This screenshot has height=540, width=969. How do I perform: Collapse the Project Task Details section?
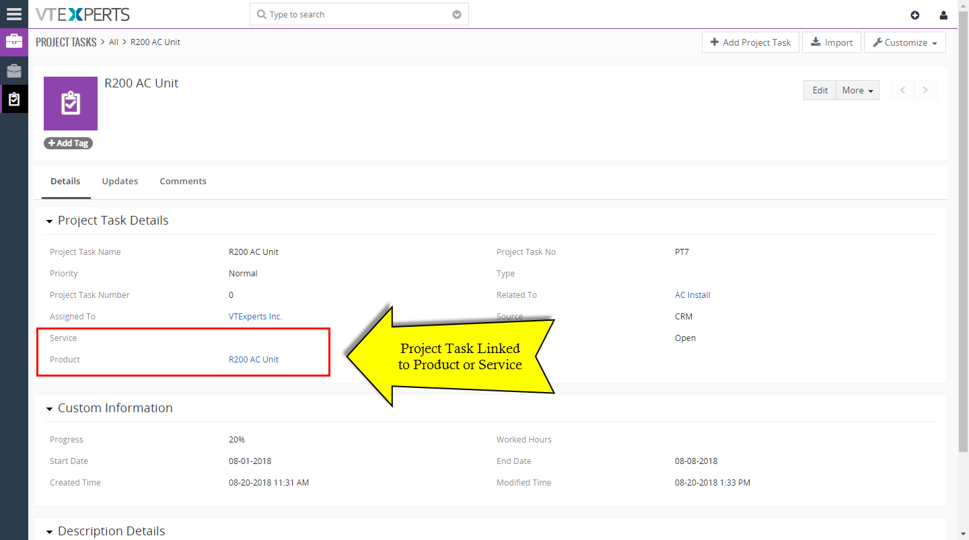click(49, 221)
